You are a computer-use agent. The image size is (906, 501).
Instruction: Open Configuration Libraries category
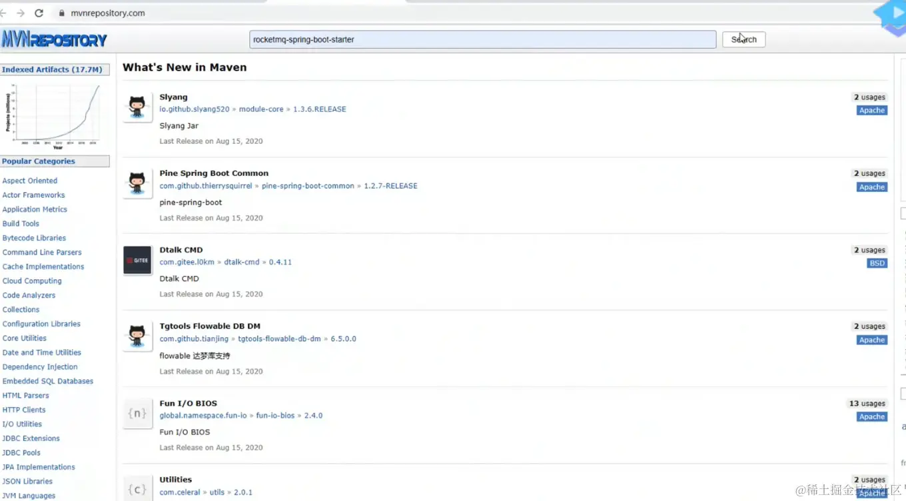click(x=41, y=324)
